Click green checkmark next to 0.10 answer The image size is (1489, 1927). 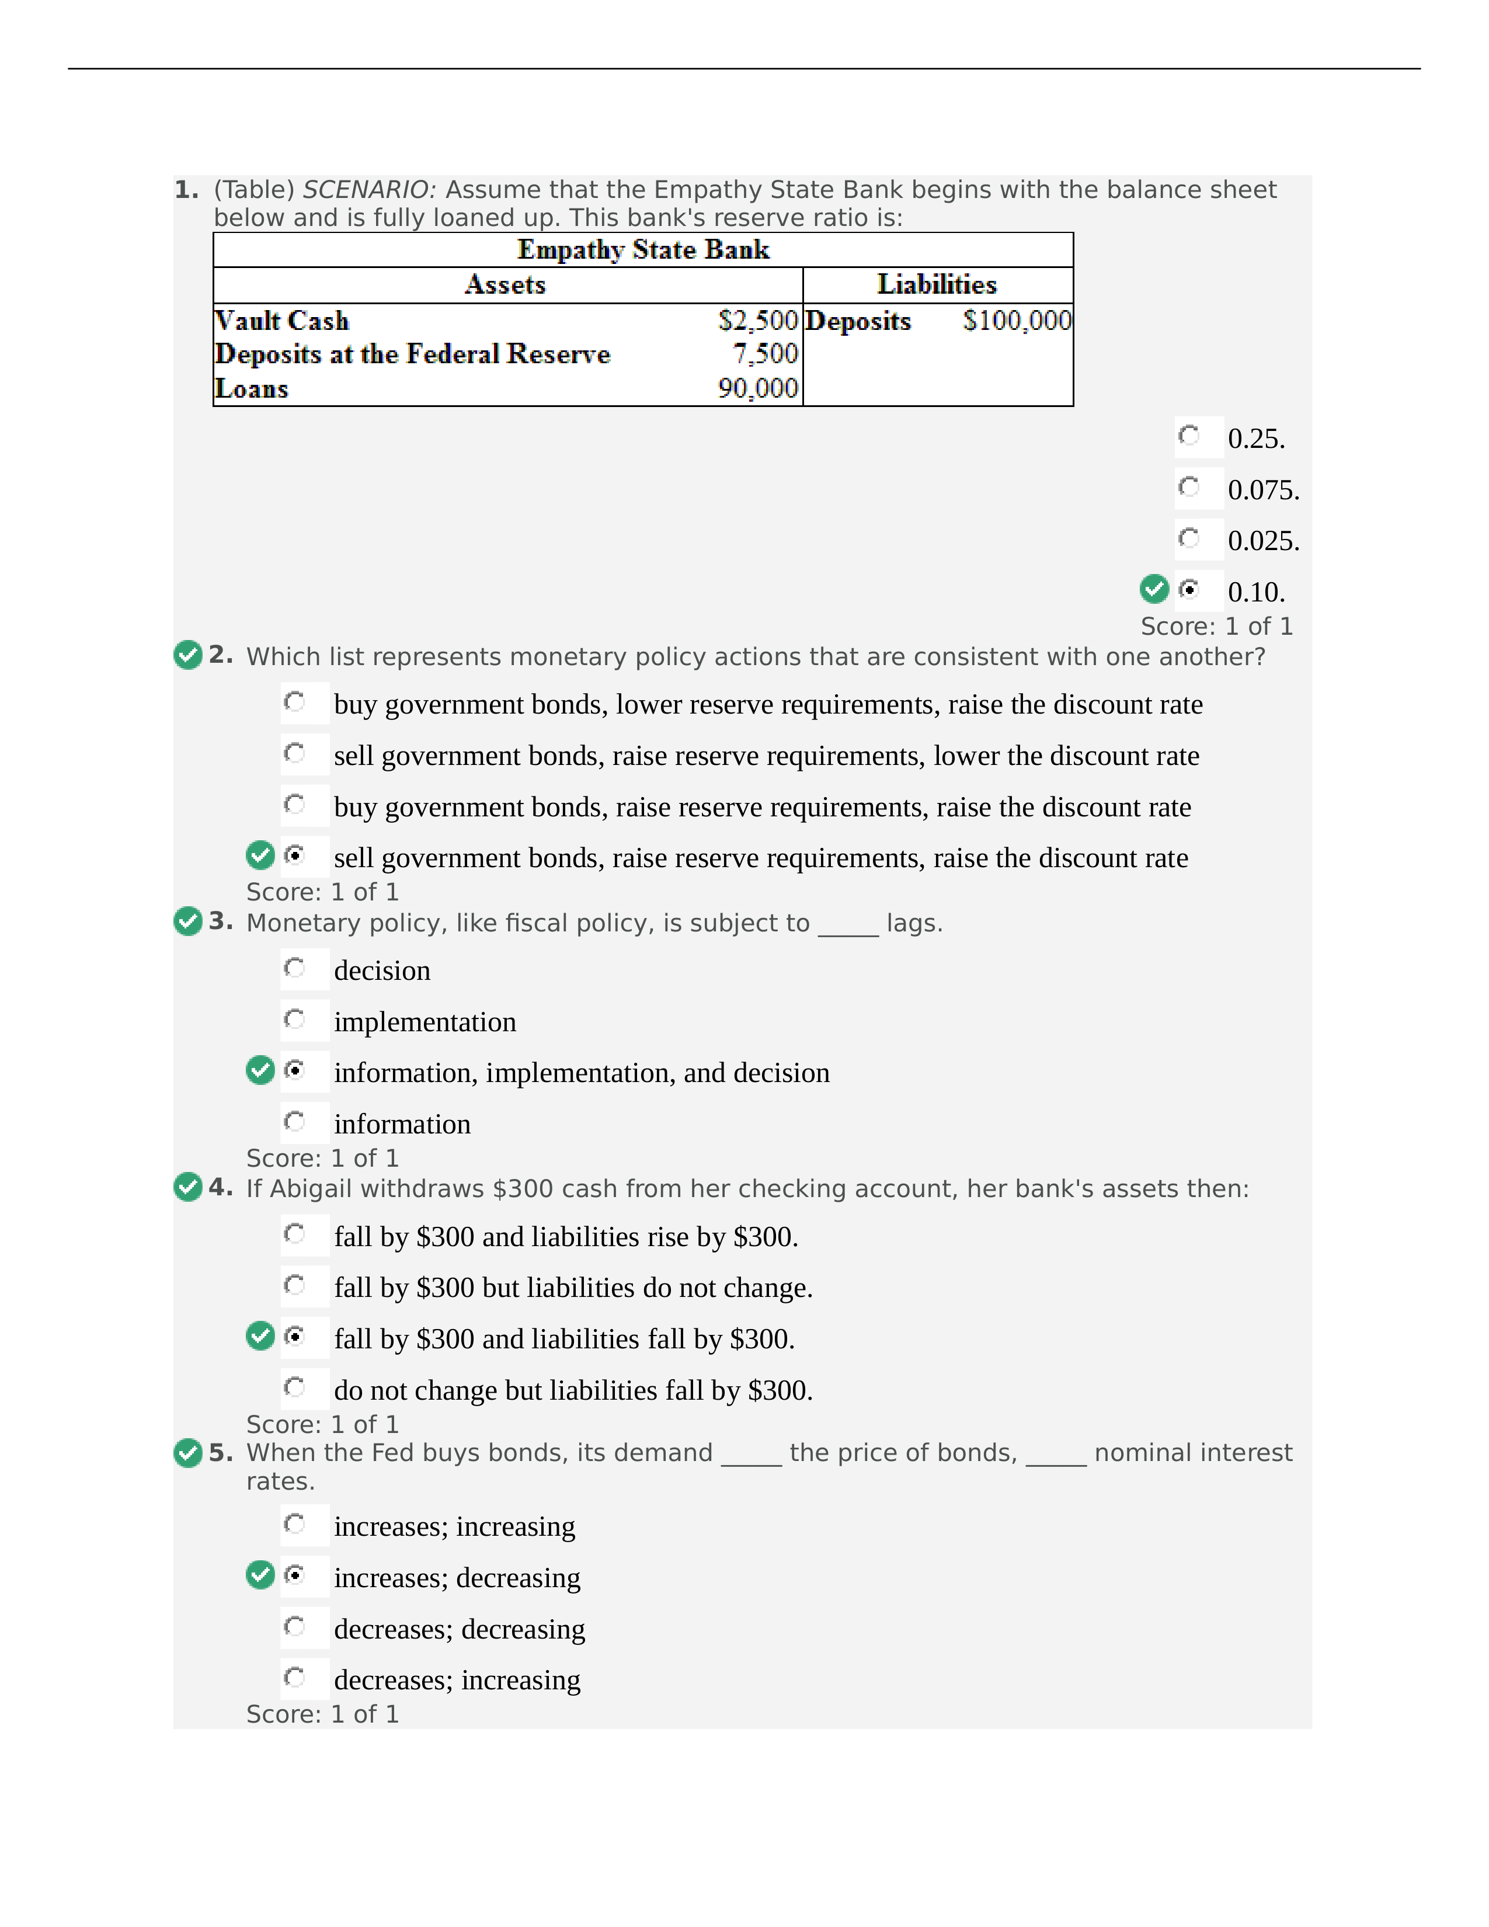[1154, 589]
